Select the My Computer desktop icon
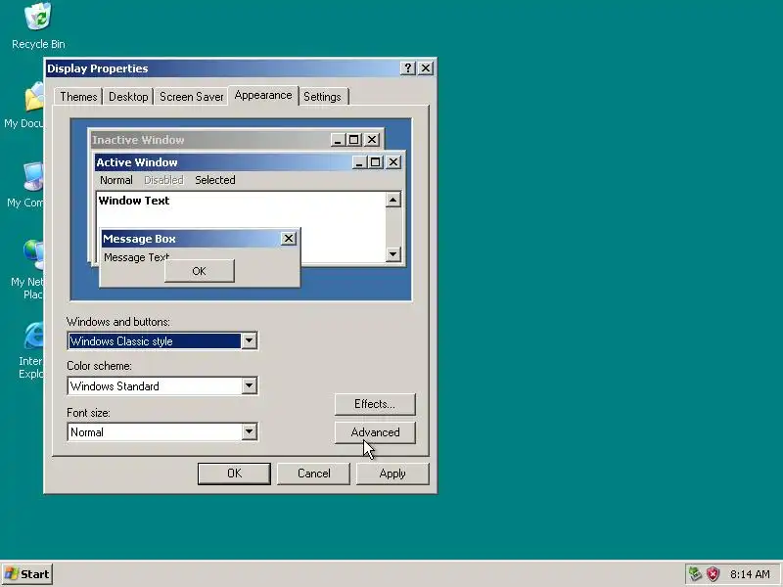783x587 pixels. (x=26, y=185)
